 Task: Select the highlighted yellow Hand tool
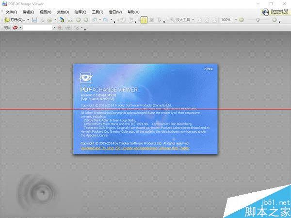[x=144, y=20]
